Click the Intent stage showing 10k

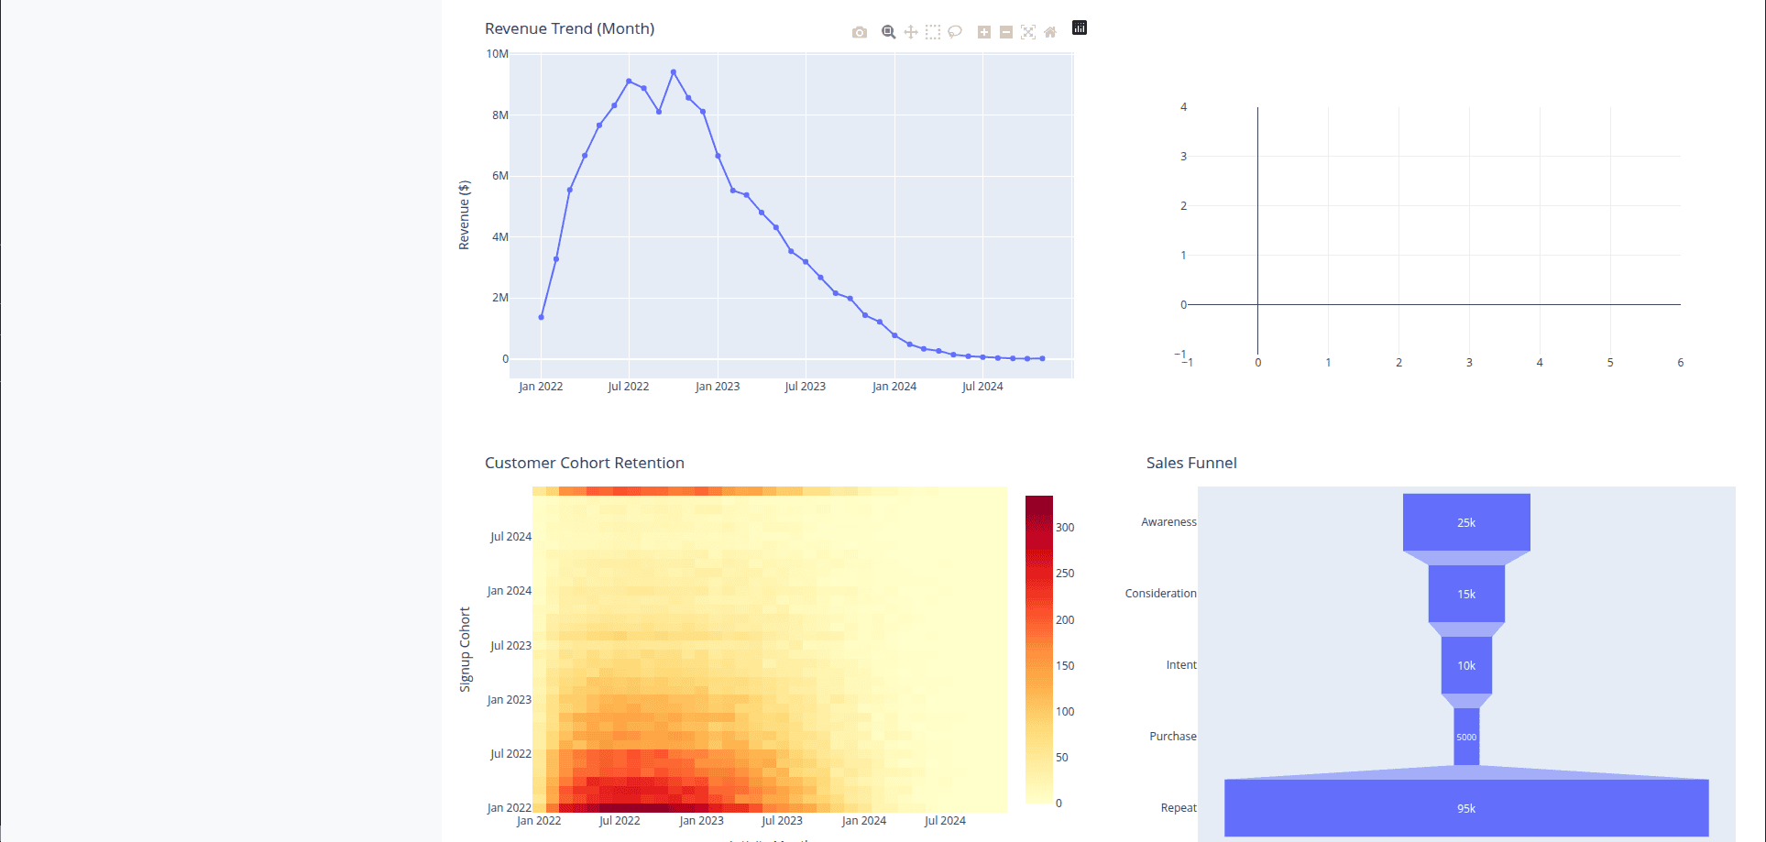(x=1465, y=665)
